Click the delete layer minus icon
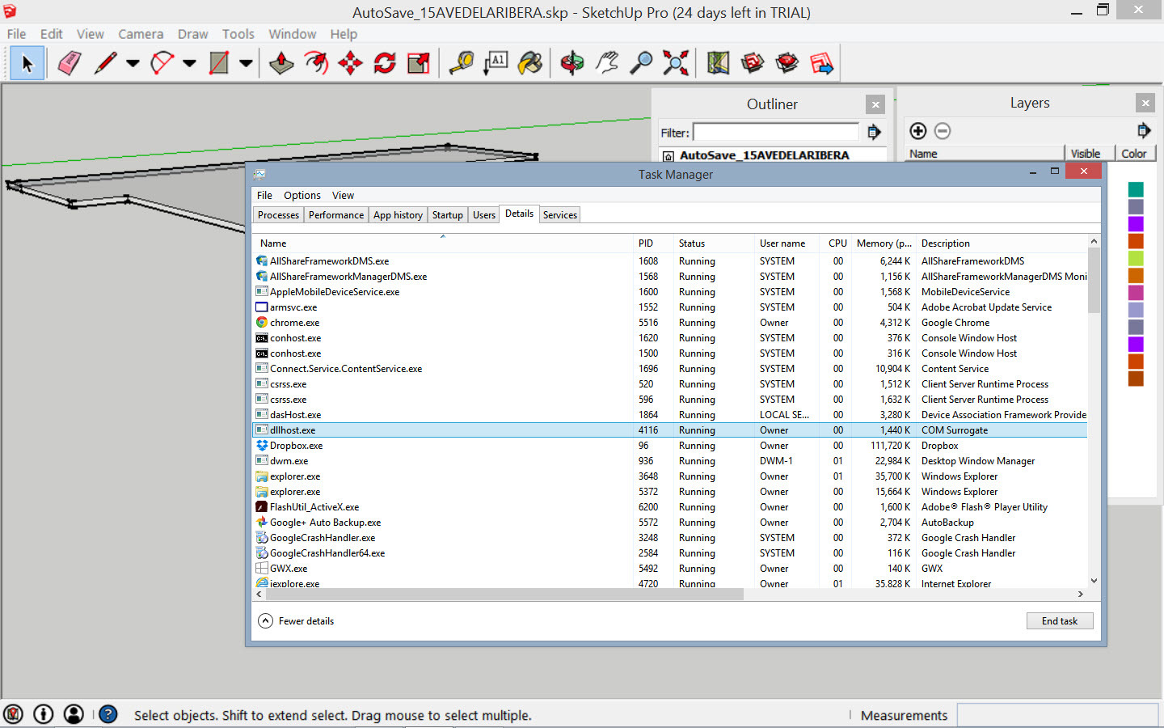This screenshot has width=1164, height=728. point(943,130)
